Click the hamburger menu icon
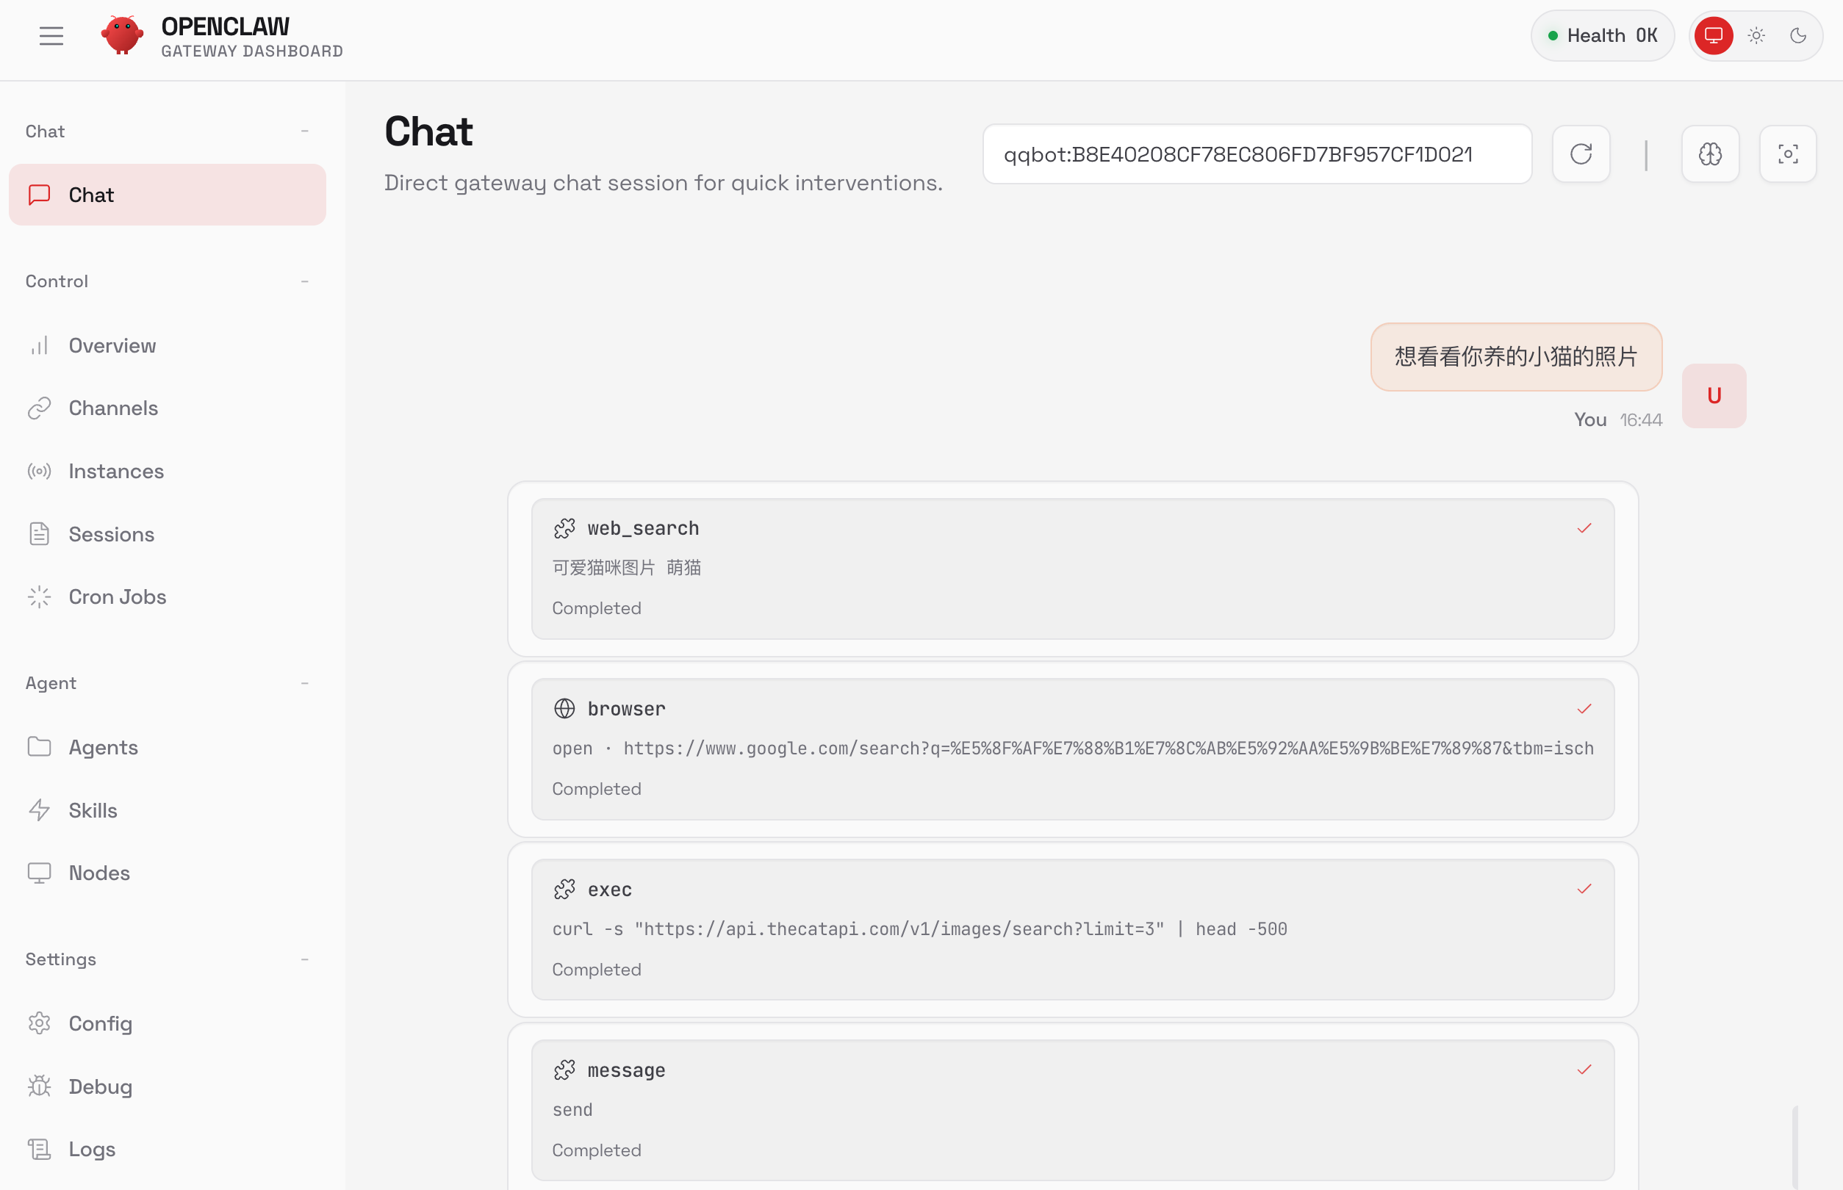Image resolution: width=1843 pixels, height=1190 pixels. click(x=51, y=35)
